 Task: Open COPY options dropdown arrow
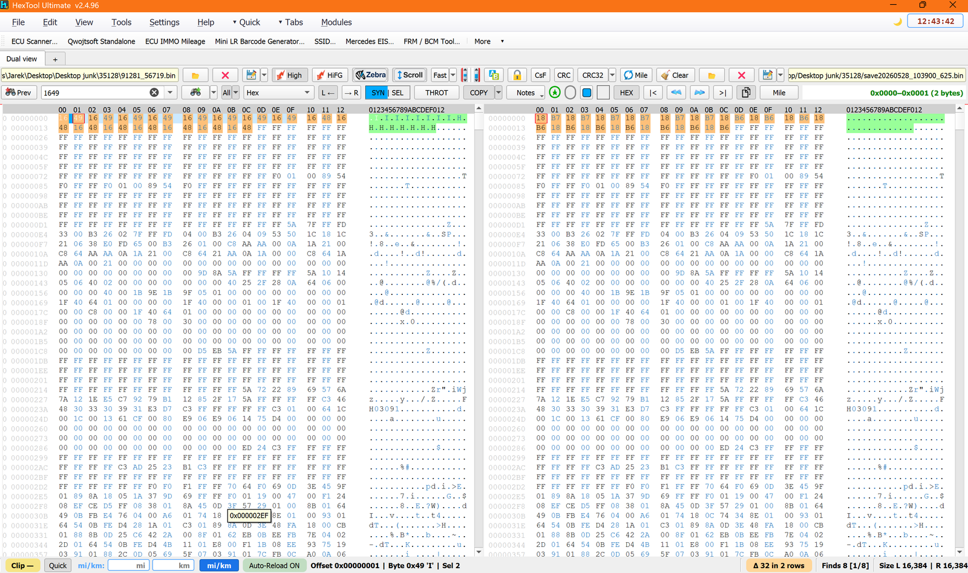point(499,92)
